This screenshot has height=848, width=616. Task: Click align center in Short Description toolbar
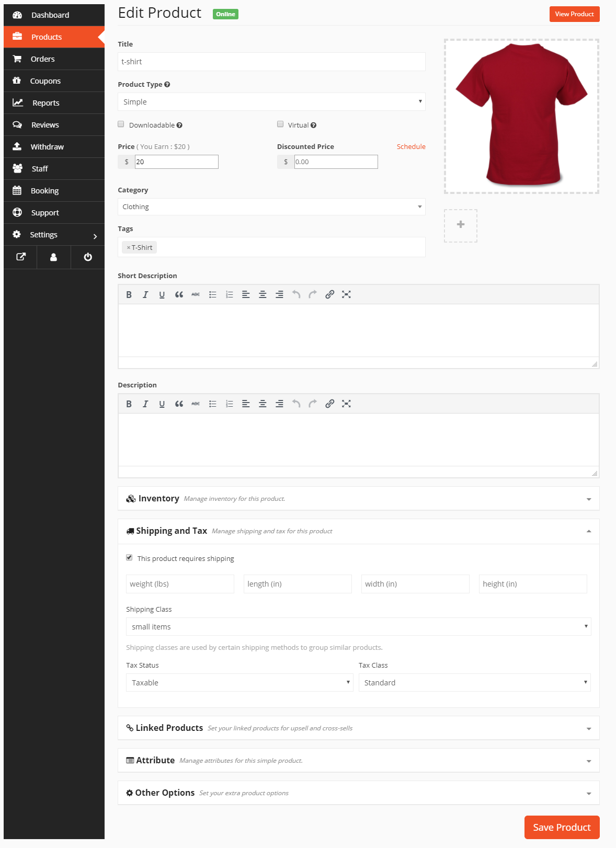[x=263, y=294]
